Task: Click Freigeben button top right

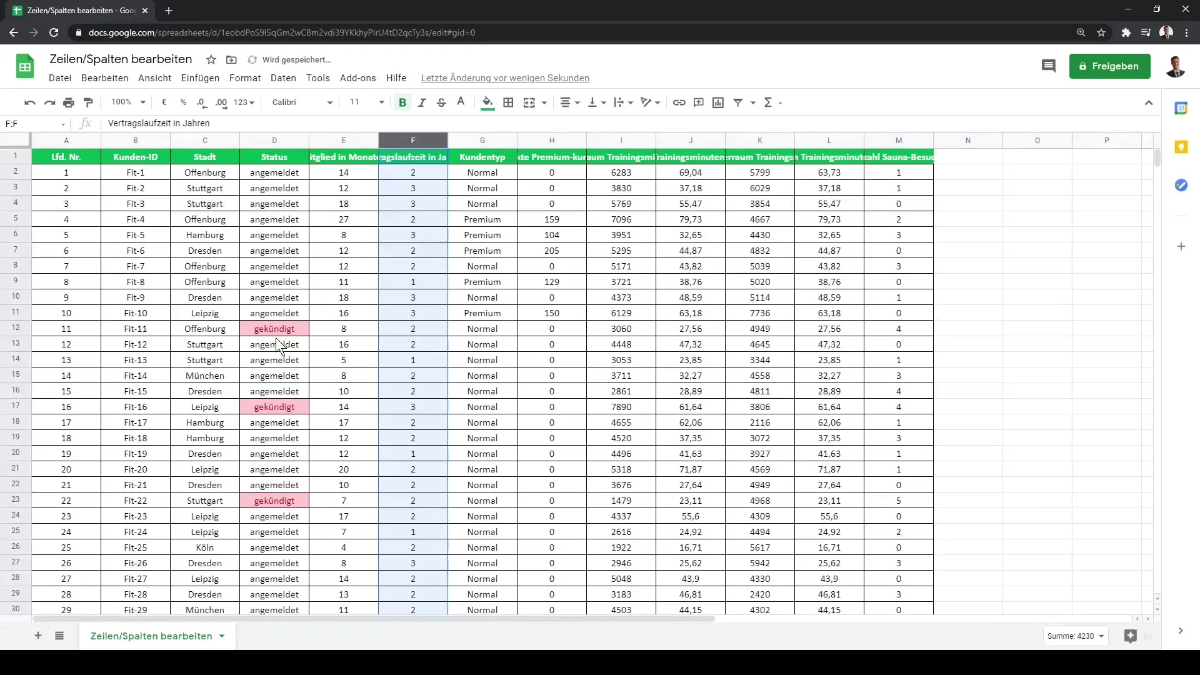Action: click(x=1111, y=66)
